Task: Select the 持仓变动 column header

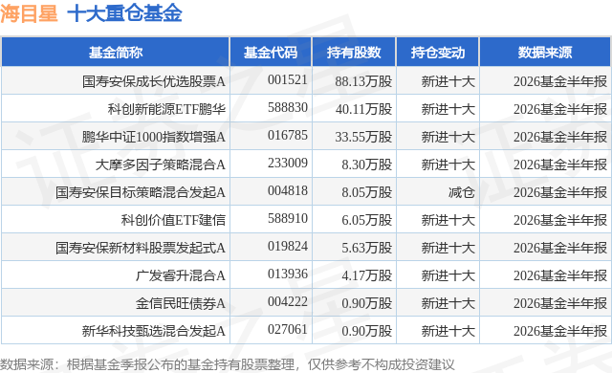Action: click(x=438, y=53)
